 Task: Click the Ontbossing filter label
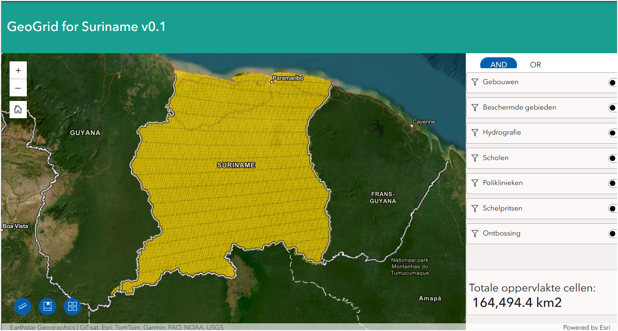coord(501,233)
